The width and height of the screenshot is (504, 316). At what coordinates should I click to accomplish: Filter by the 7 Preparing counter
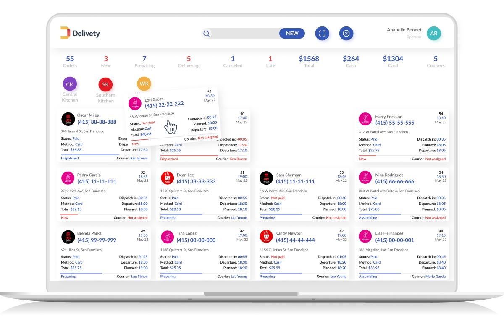144,62
